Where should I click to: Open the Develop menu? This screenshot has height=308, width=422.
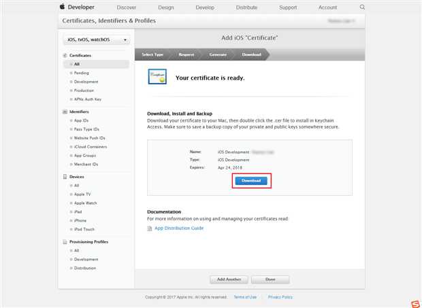pyautogui.click(x=205, y=7)
